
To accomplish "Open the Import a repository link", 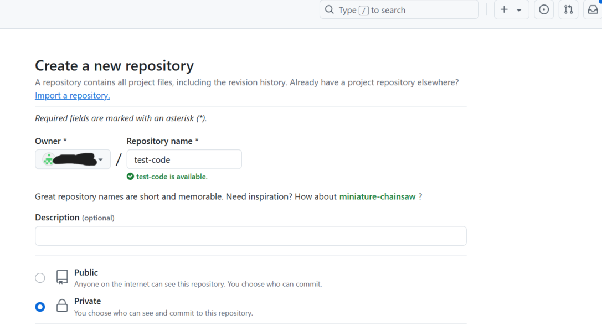I will point(72,95).
